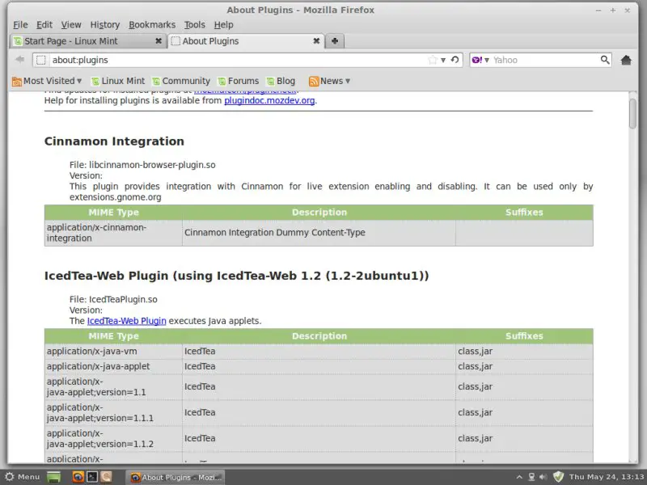Image resolution: width=647 pixels, height=485 pixels.
Task: Click Cinnamon Integration Dummy Content-Type cell
Action: click(x=319, y=233)
